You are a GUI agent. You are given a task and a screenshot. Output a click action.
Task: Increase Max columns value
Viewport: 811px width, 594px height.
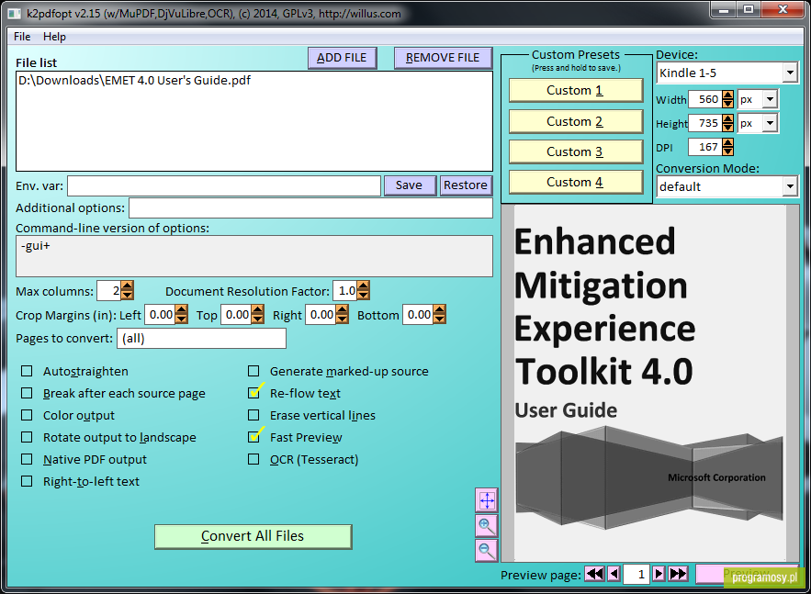128,286
